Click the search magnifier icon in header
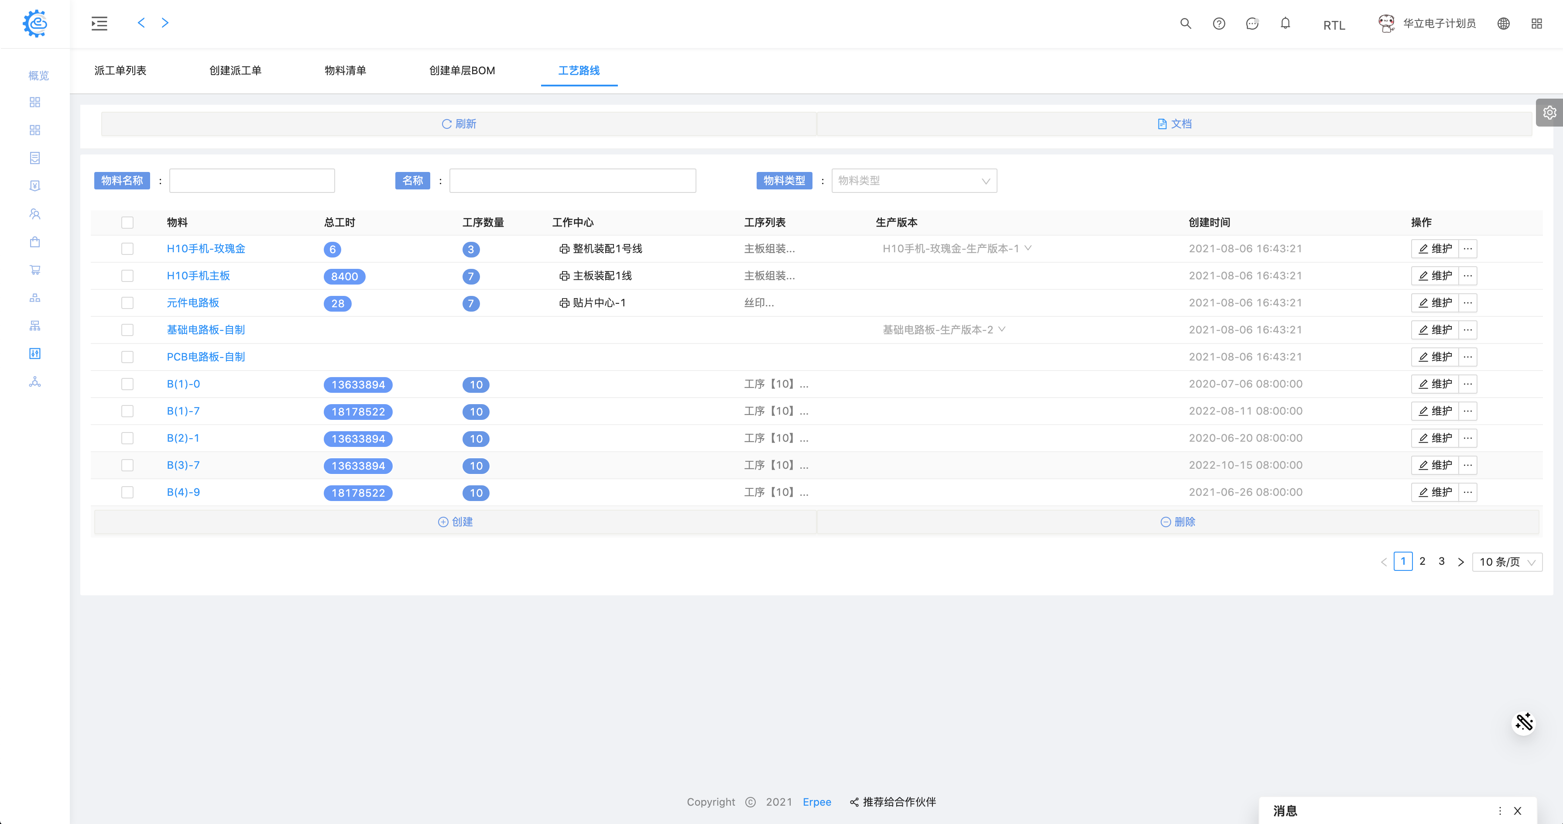 pyautogui.click(x=1185, y=24)
